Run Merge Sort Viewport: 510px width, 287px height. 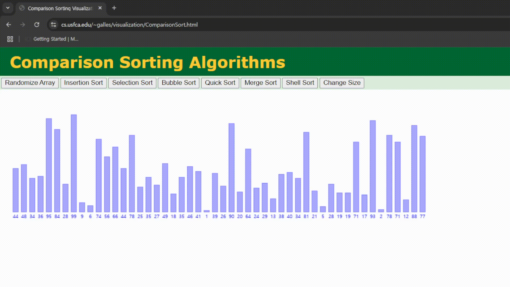260,83
